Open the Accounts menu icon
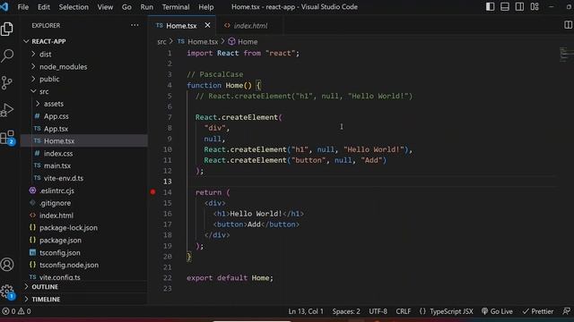Image resolution: width=574 pixels, height=322 pixels. pos(7,265)
